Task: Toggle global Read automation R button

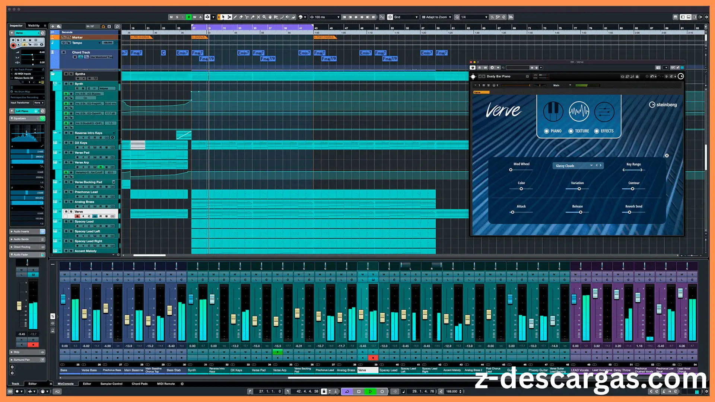Action: [x=189, y=17]
